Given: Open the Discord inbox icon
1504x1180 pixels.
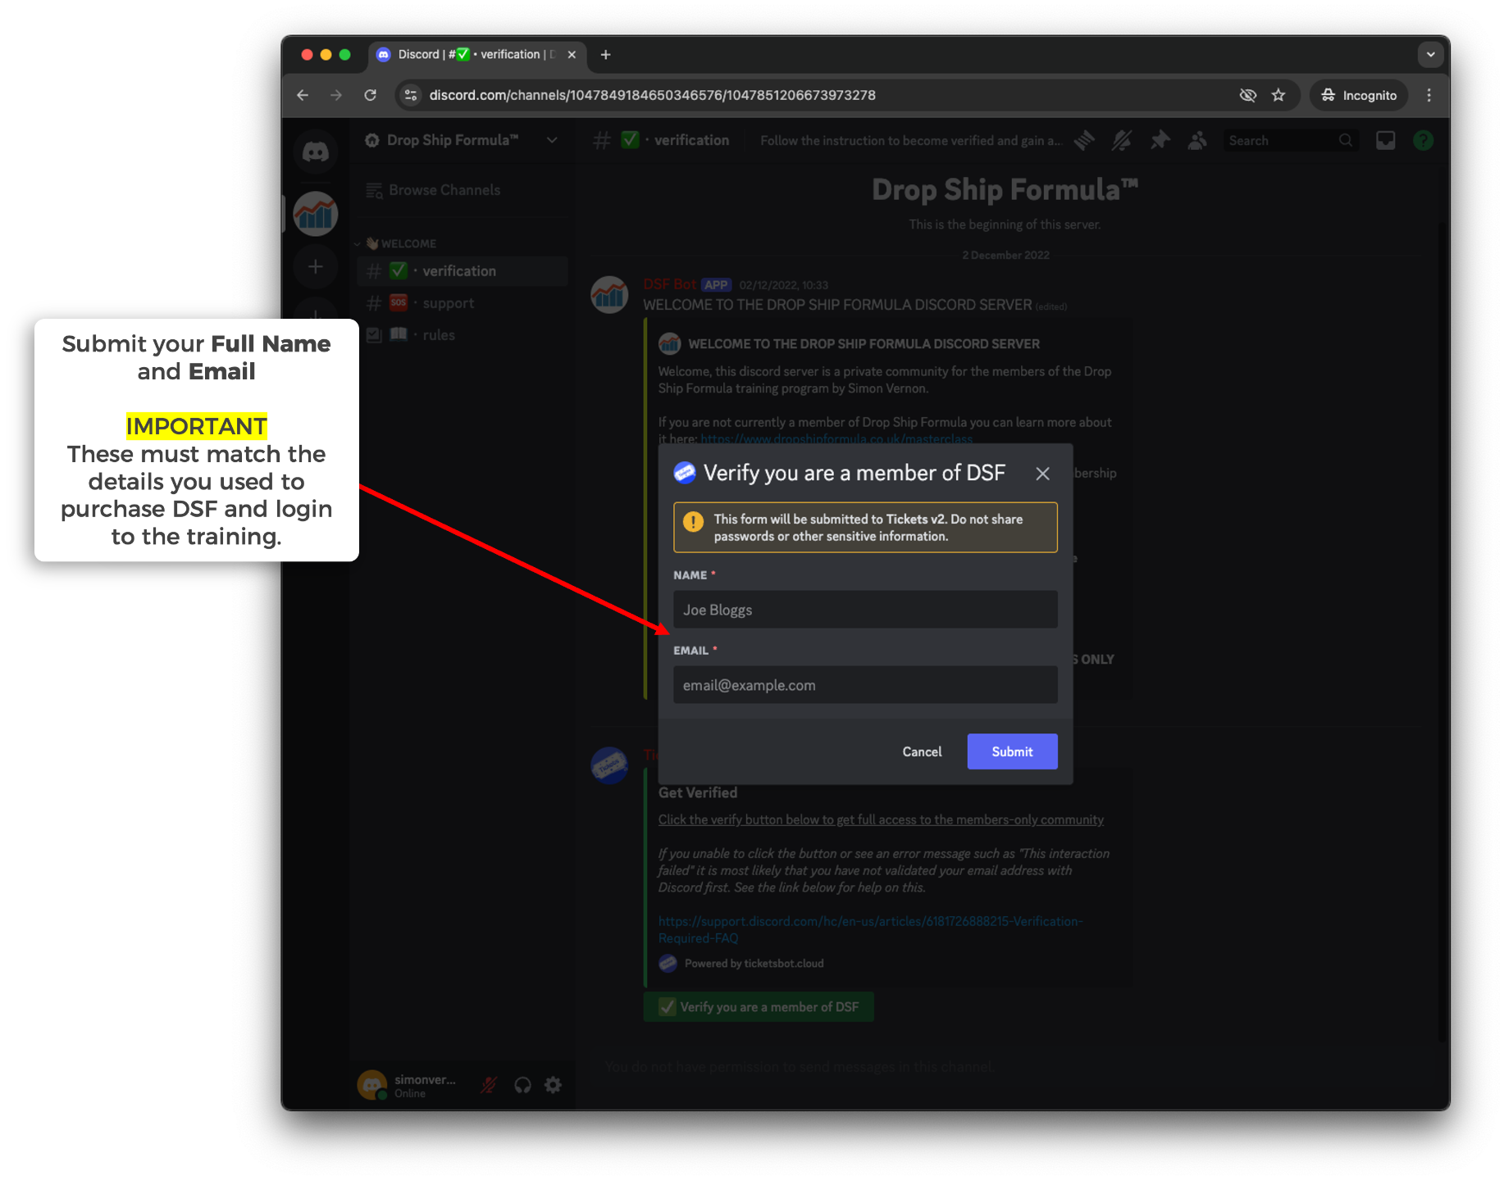Looking at the screenshot, I should (x=1386, y=141).
